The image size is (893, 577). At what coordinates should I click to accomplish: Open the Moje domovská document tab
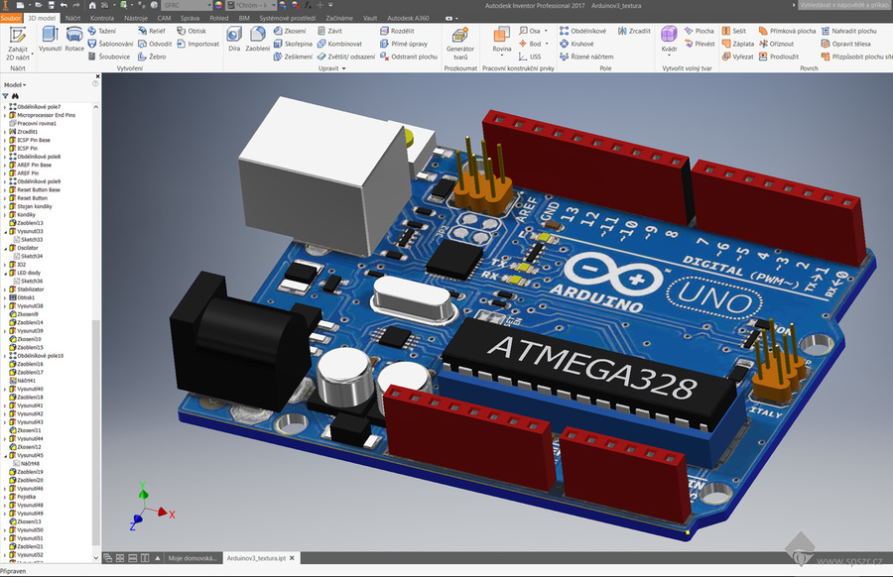click(191, 558)
